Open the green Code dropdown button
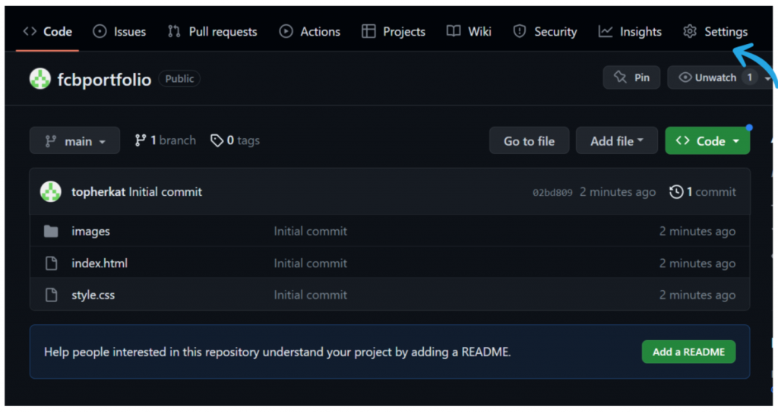 [707, 140]
